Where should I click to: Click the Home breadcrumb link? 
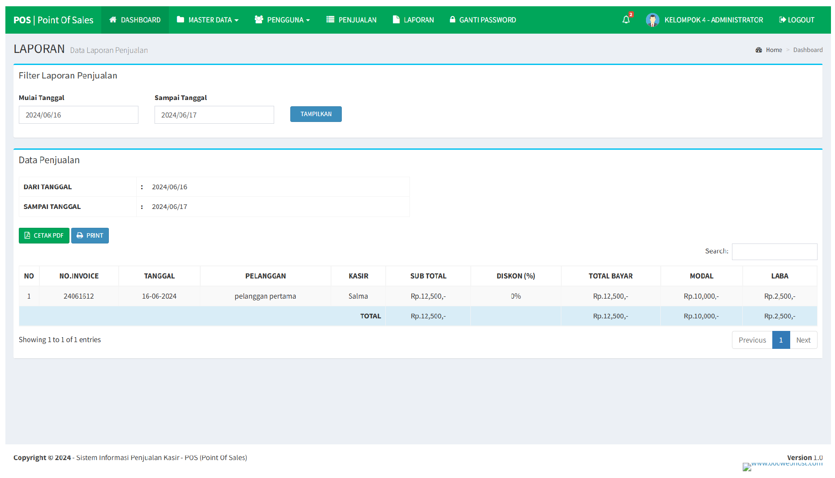pyautogui.click(x=774, y=50)
